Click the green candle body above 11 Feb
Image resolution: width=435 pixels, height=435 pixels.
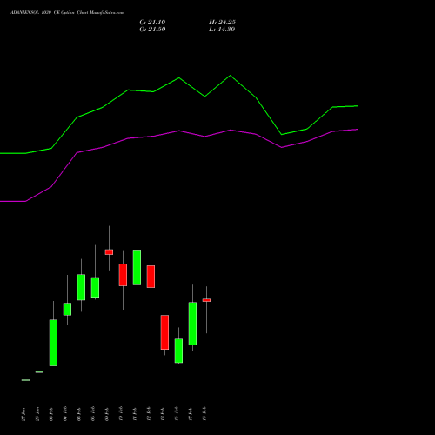[x=137, y=267]
